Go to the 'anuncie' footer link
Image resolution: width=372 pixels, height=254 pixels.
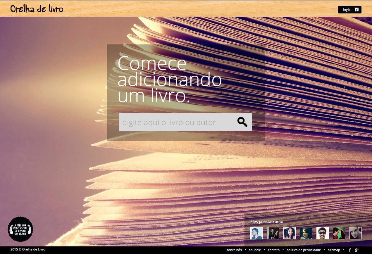(x=255, y=250)
